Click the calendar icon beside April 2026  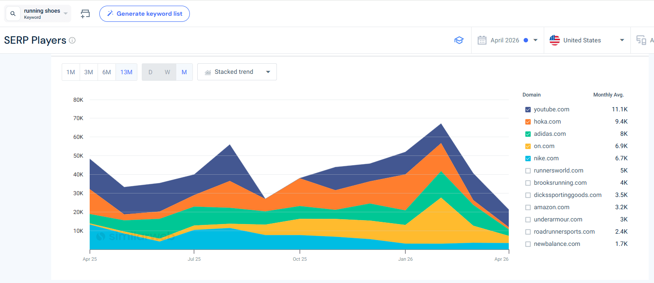coord(482,40)
